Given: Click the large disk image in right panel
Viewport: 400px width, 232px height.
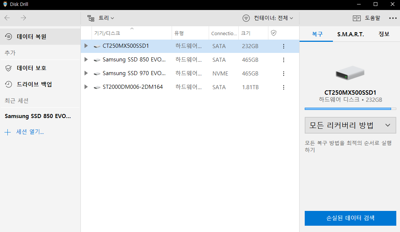Looking at the screenshot, I should pos(350,73).
